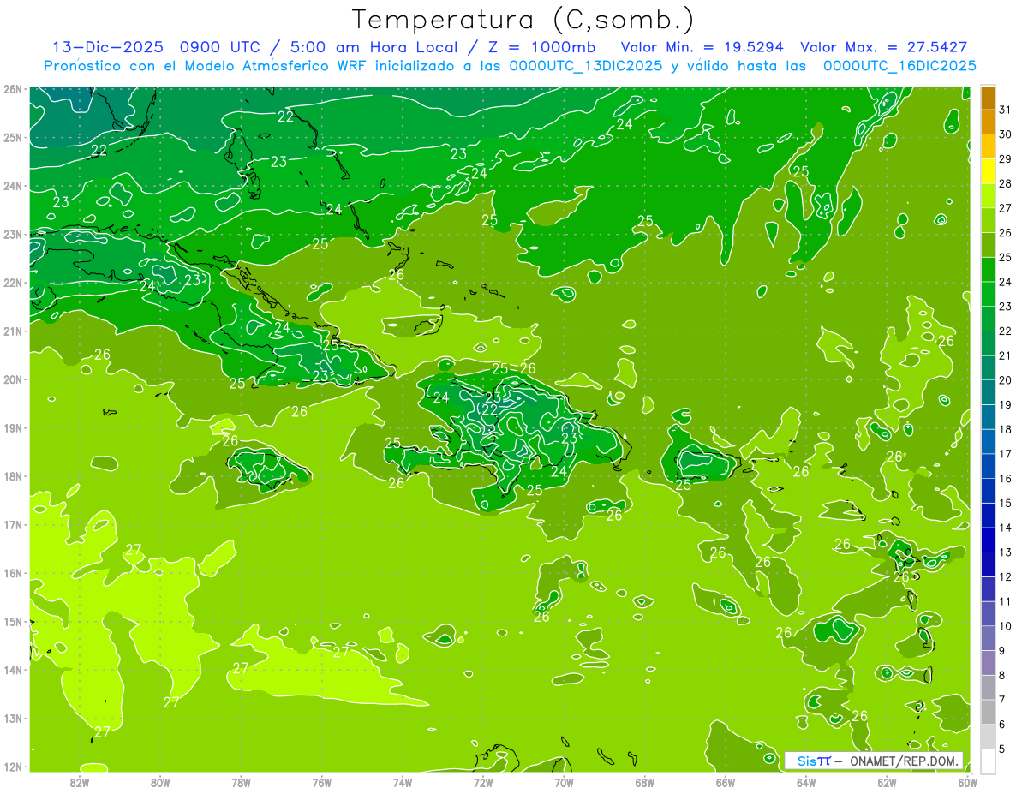1028x794 pixels.
Task: Click the "62W" longitude axis label
Action: click(x=887, y=782)
